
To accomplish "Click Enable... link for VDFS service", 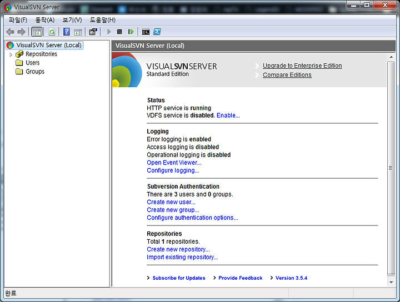I will (x=228, y=115).
